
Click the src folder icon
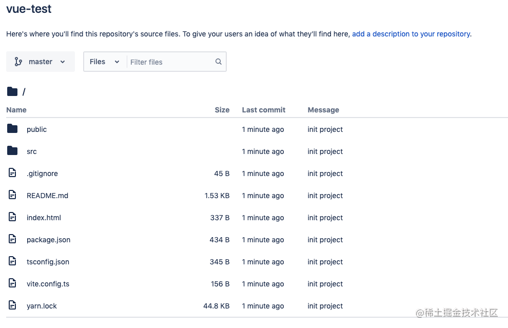12,151
